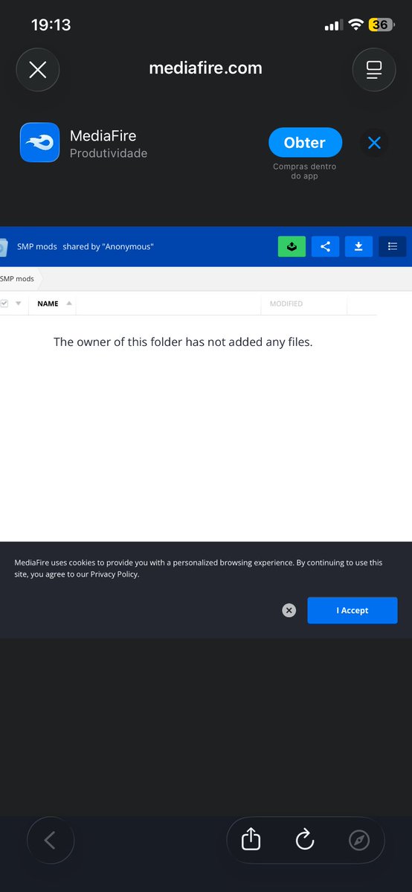Click the download folder icon

coord(358,246)
